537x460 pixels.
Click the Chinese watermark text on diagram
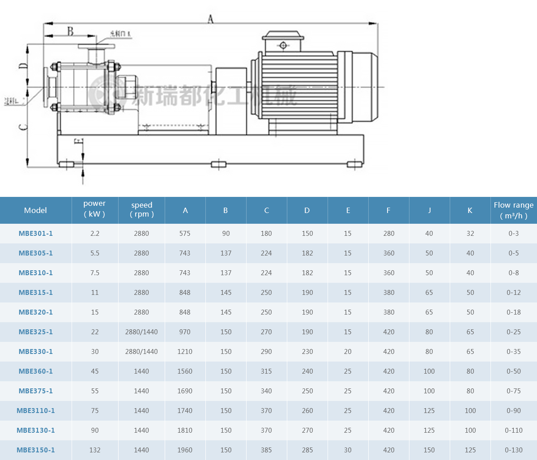(215, 95)
